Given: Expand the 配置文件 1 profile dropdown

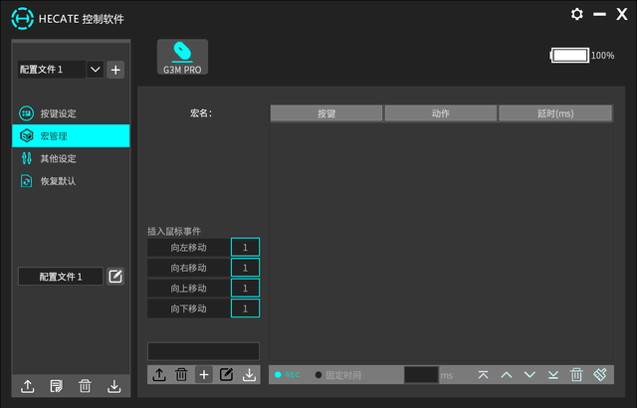Looking at the screenshot, I should click(x=96, y=69).
